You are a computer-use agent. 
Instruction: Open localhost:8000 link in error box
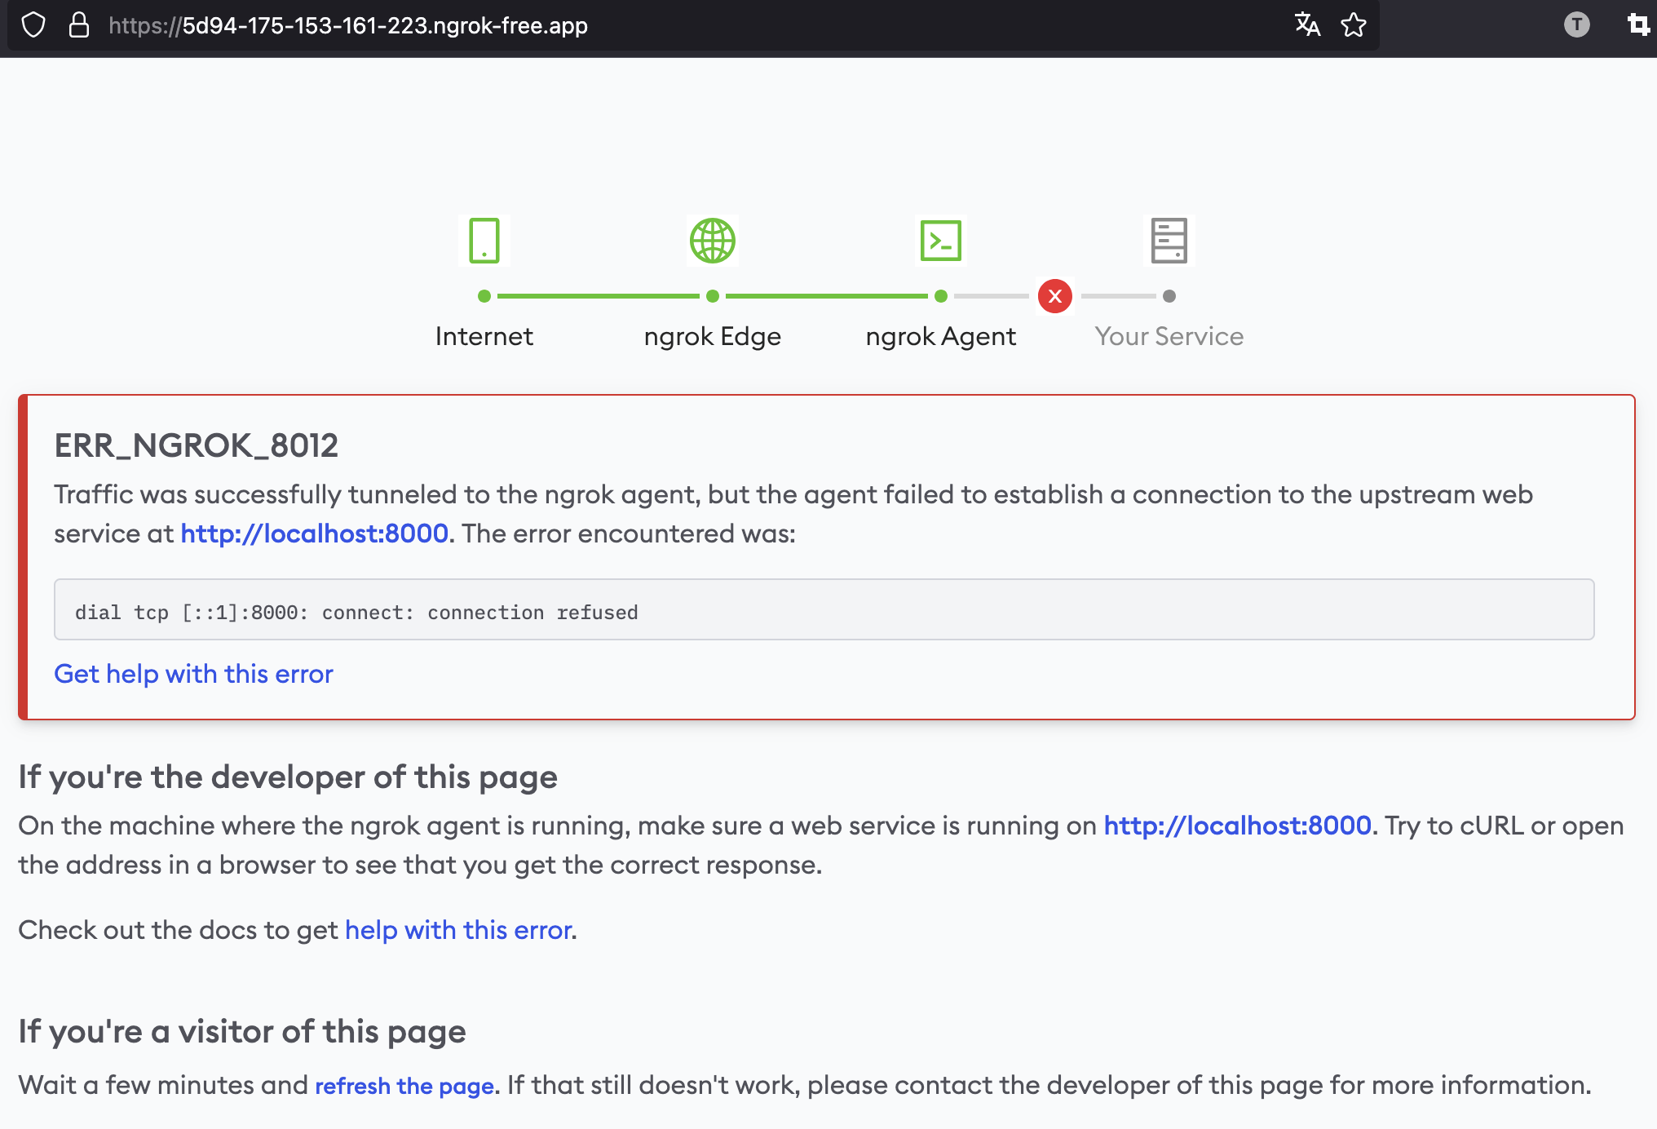point(314,534)
